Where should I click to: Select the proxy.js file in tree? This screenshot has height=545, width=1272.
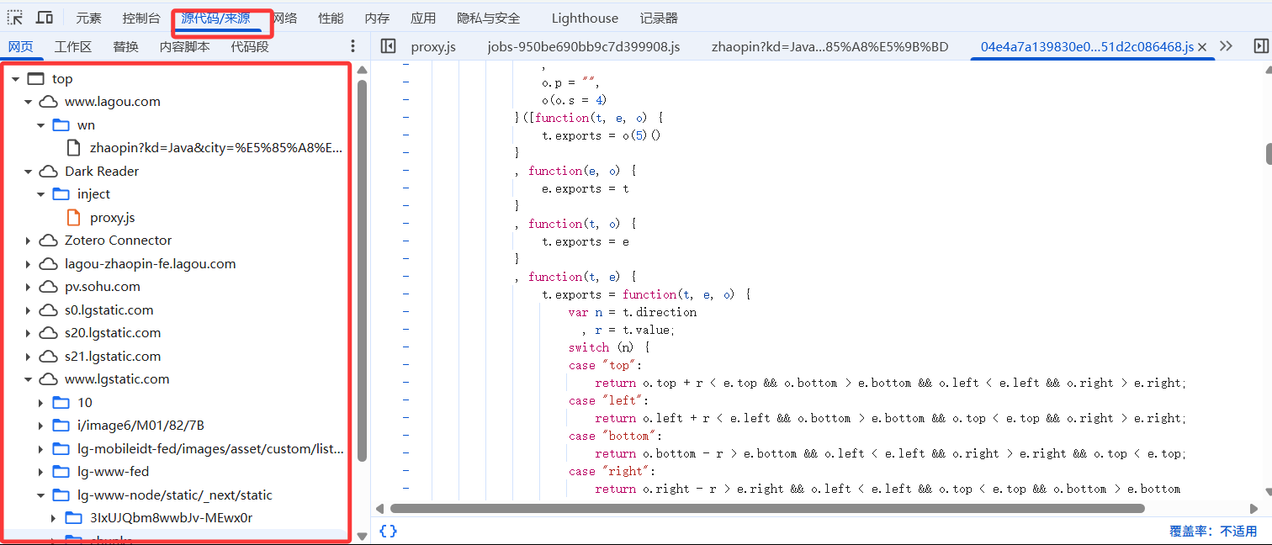[x=112, y=218]
